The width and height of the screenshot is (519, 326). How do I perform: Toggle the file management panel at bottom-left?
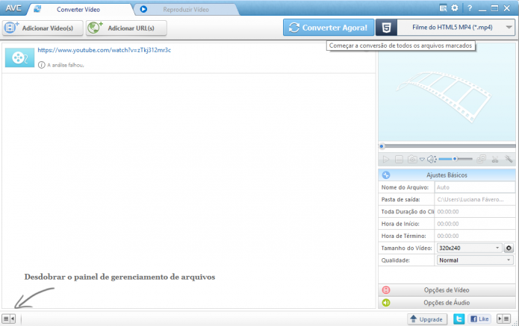click(9, 319)
